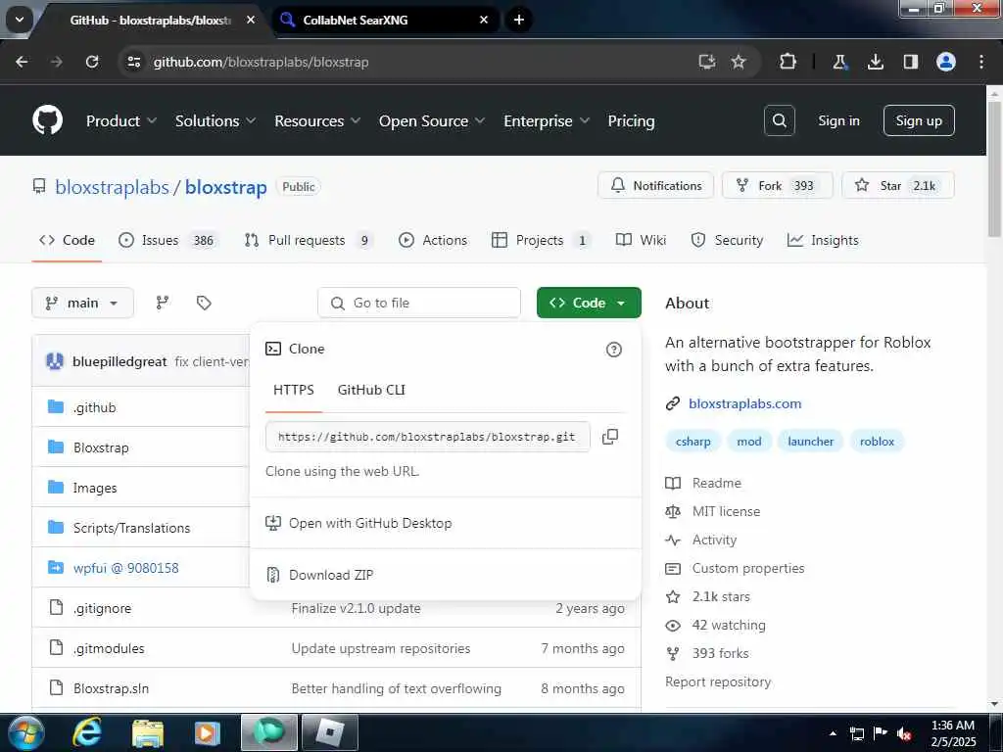
Task: Go back in browser history
Action: [x=22, y=62]
